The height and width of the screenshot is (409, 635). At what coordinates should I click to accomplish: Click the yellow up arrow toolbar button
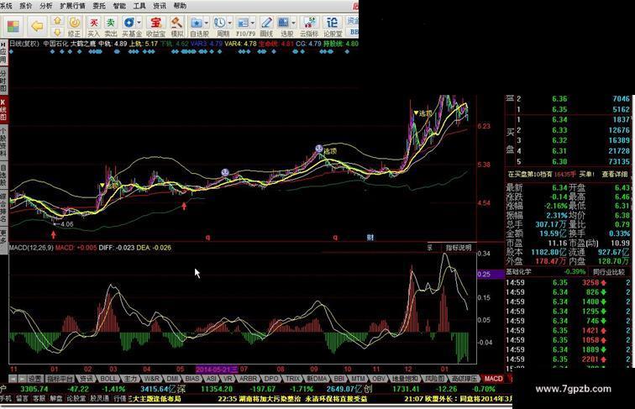(57, 21)
